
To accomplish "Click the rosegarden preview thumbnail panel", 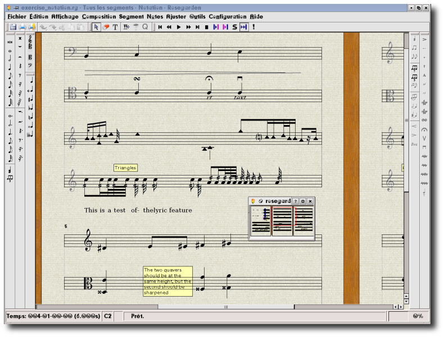I will point(282,221).
